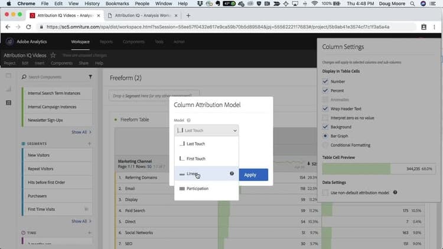This screenshot has width=443, height=249.
Task: Click info icon next to Linear option
Action: (232, 173)
